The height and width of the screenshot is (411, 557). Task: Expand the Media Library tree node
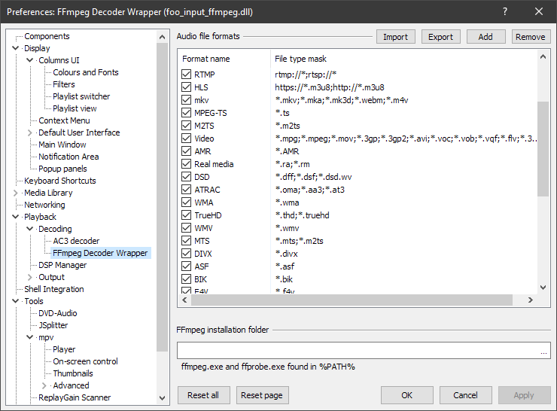[16, 193]
